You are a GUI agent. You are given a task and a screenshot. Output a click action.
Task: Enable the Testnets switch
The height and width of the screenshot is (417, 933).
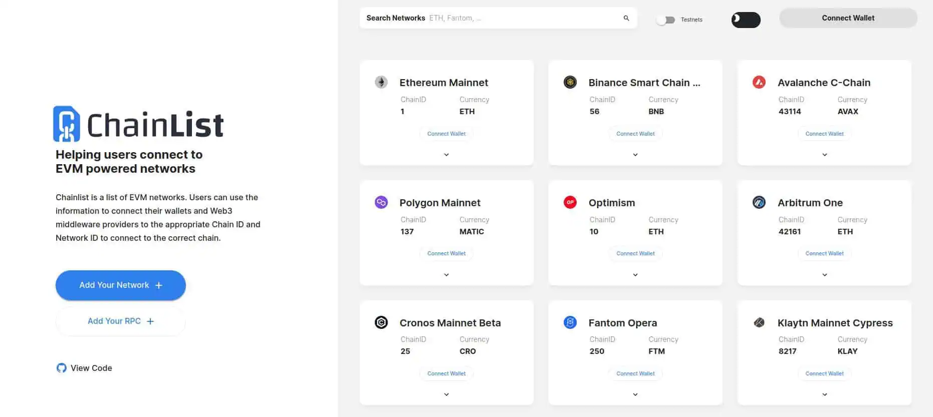665,20
